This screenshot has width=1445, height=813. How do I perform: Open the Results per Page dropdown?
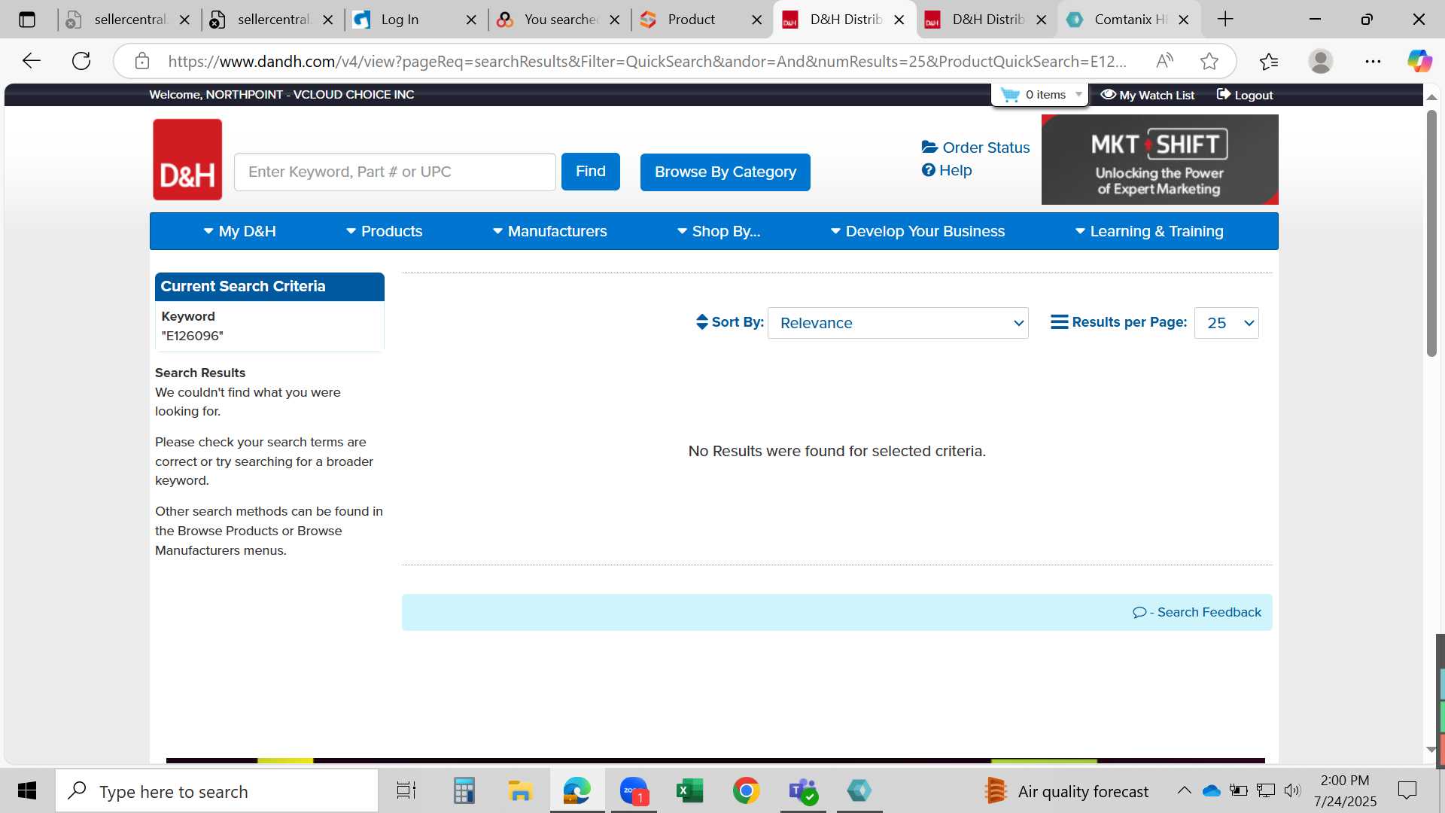pyautogui.click(x=1226, y=323)
